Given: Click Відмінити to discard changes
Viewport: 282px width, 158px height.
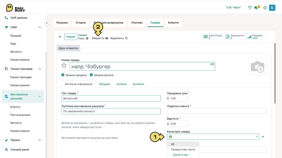Looking at the screenshot, I should tap(117, 38).
